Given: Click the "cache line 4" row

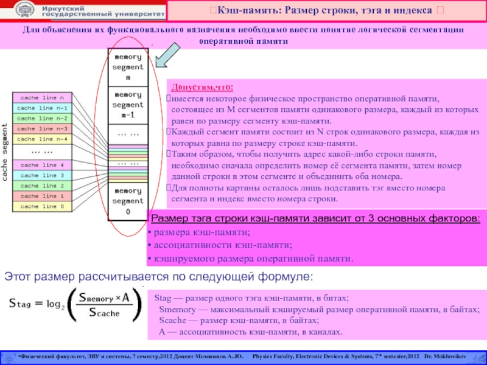Looking at the screenshot, I should pyautogui.click(x=42, y=165).
